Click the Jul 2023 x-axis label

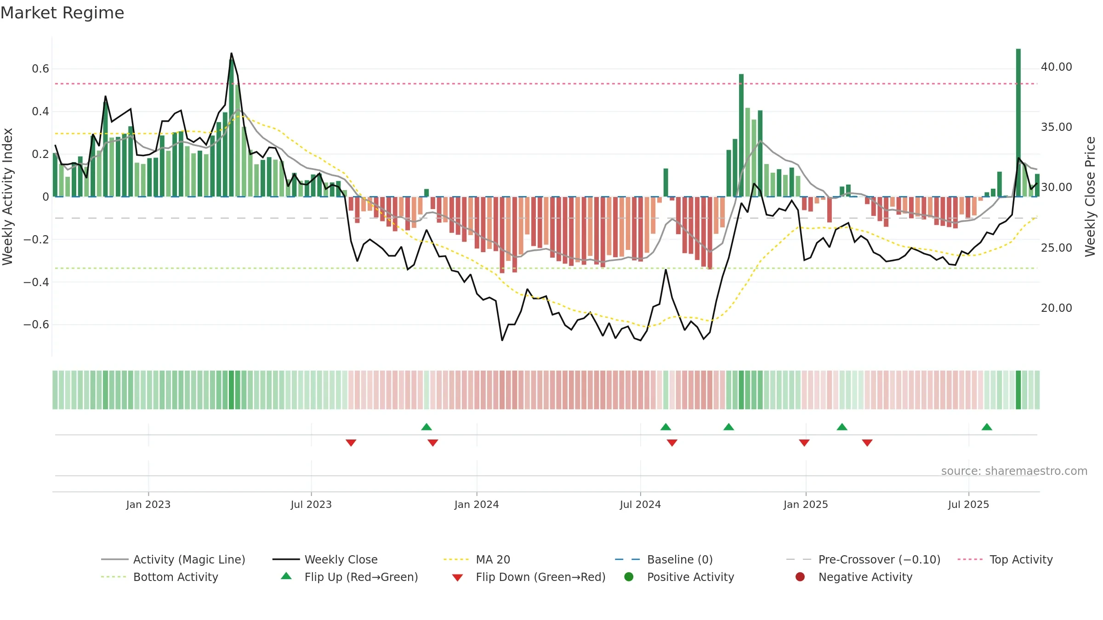[311, 504]
